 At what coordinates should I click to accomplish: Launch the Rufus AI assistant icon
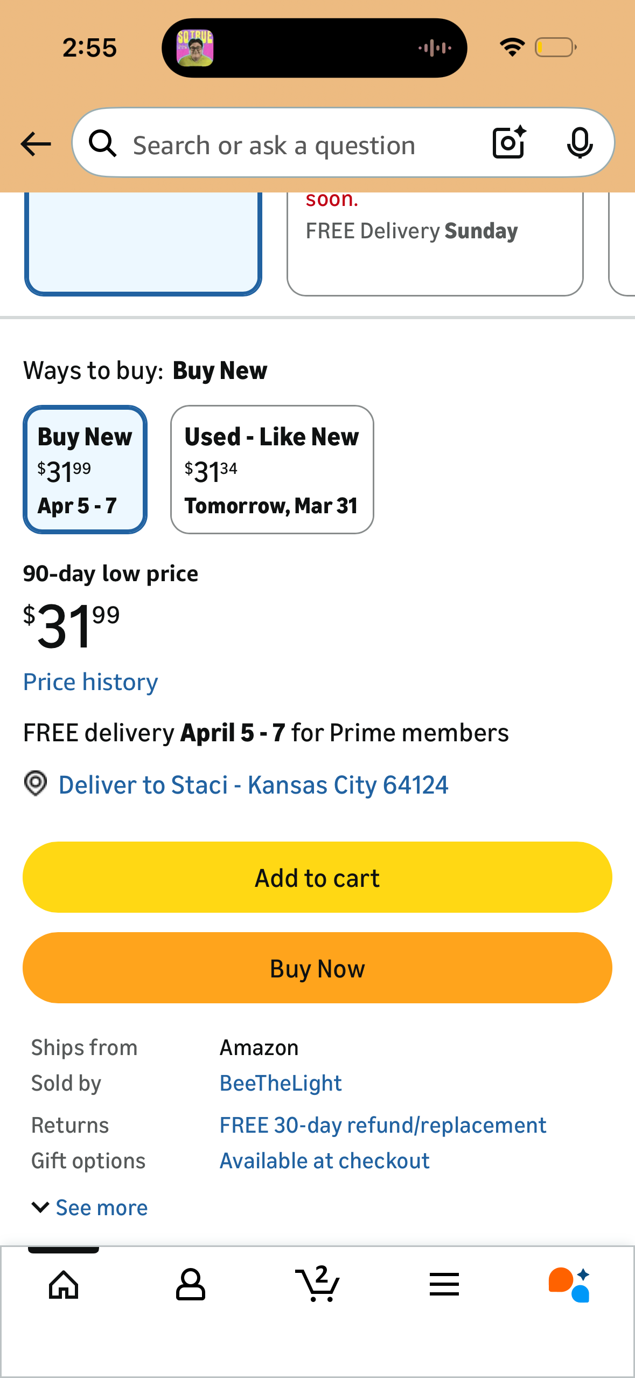pyautogui.click(x=569, y=1285)
